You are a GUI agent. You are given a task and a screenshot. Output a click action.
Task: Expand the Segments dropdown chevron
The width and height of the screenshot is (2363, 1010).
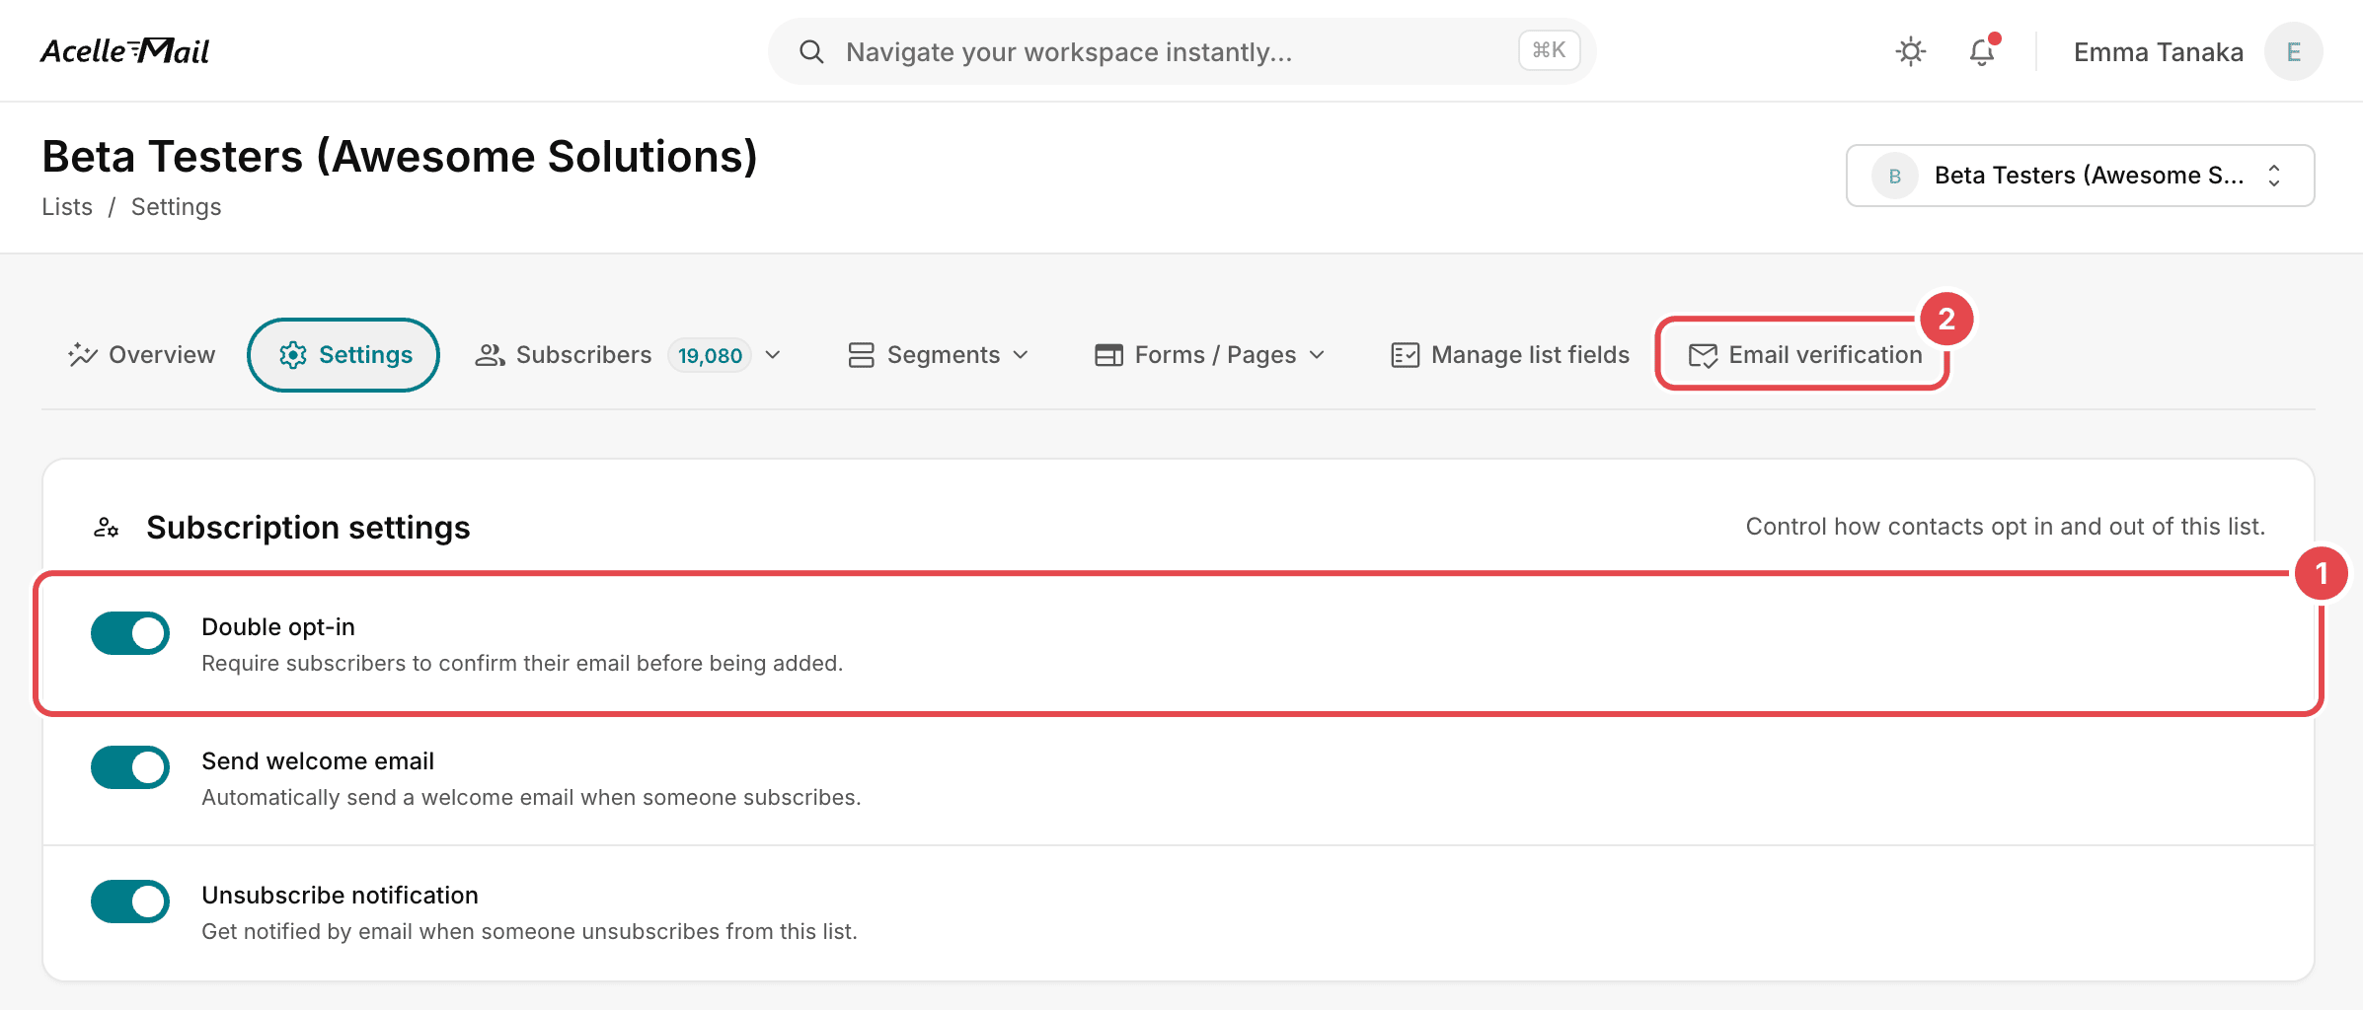coord(1021,355)
